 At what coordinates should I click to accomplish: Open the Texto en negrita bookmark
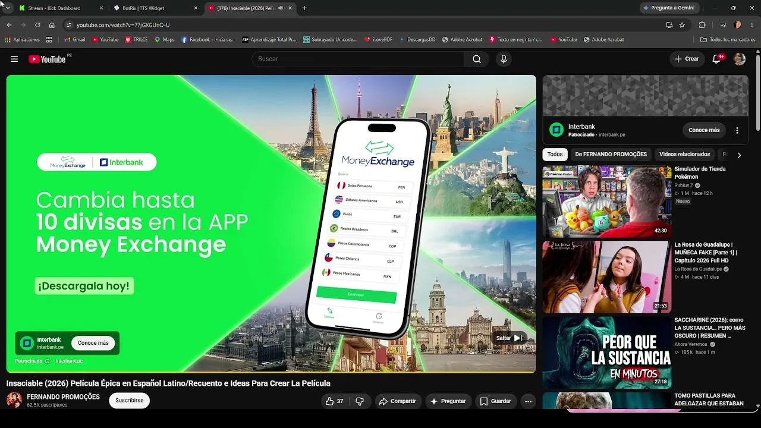[515, 40]
